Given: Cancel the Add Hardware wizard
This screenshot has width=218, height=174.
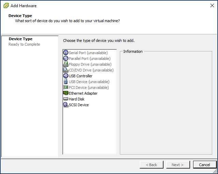Looking at the screenshot, I should click(205, 165).
